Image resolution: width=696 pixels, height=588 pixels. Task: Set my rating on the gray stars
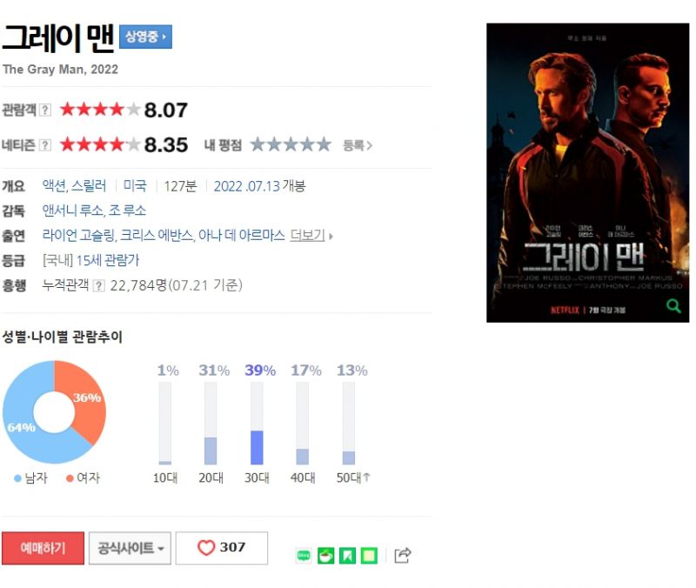pos(291,144)
